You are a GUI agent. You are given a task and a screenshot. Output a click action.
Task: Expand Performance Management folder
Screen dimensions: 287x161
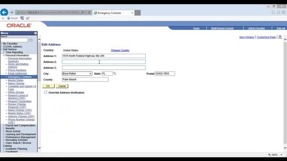point(4,137)
